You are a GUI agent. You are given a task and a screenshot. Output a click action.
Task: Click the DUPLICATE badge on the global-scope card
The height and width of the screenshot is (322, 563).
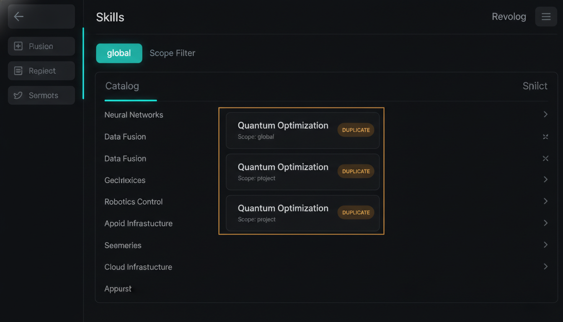coord(356,130)
